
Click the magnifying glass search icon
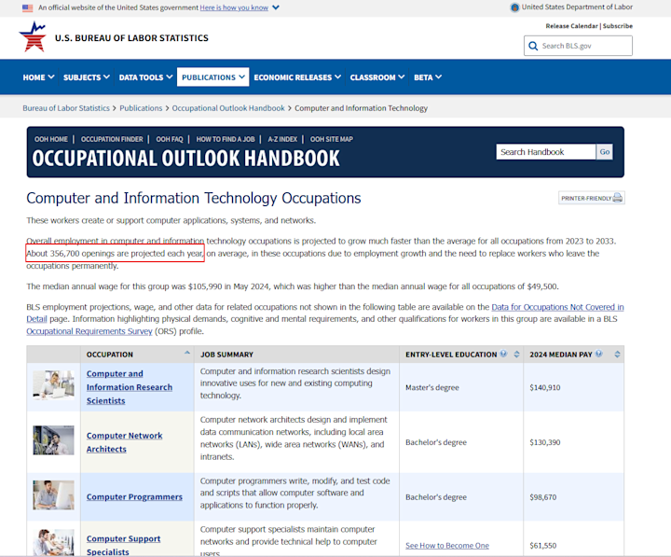pyautogui.click(x=533, y=46)
